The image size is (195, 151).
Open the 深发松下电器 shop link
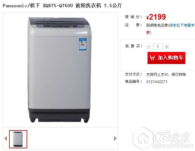coord(182,25)
